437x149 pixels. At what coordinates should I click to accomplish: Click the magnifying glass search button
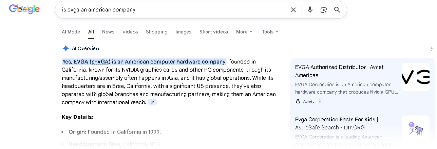coord(337,10)
